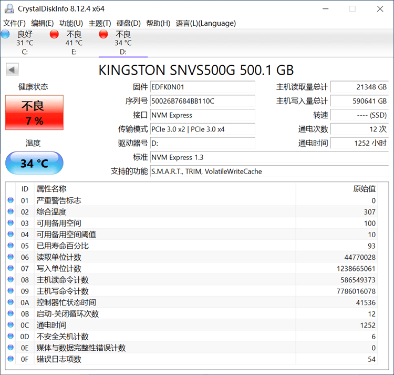Open the 硬盘(D) menu

click(x=129, y=23)
